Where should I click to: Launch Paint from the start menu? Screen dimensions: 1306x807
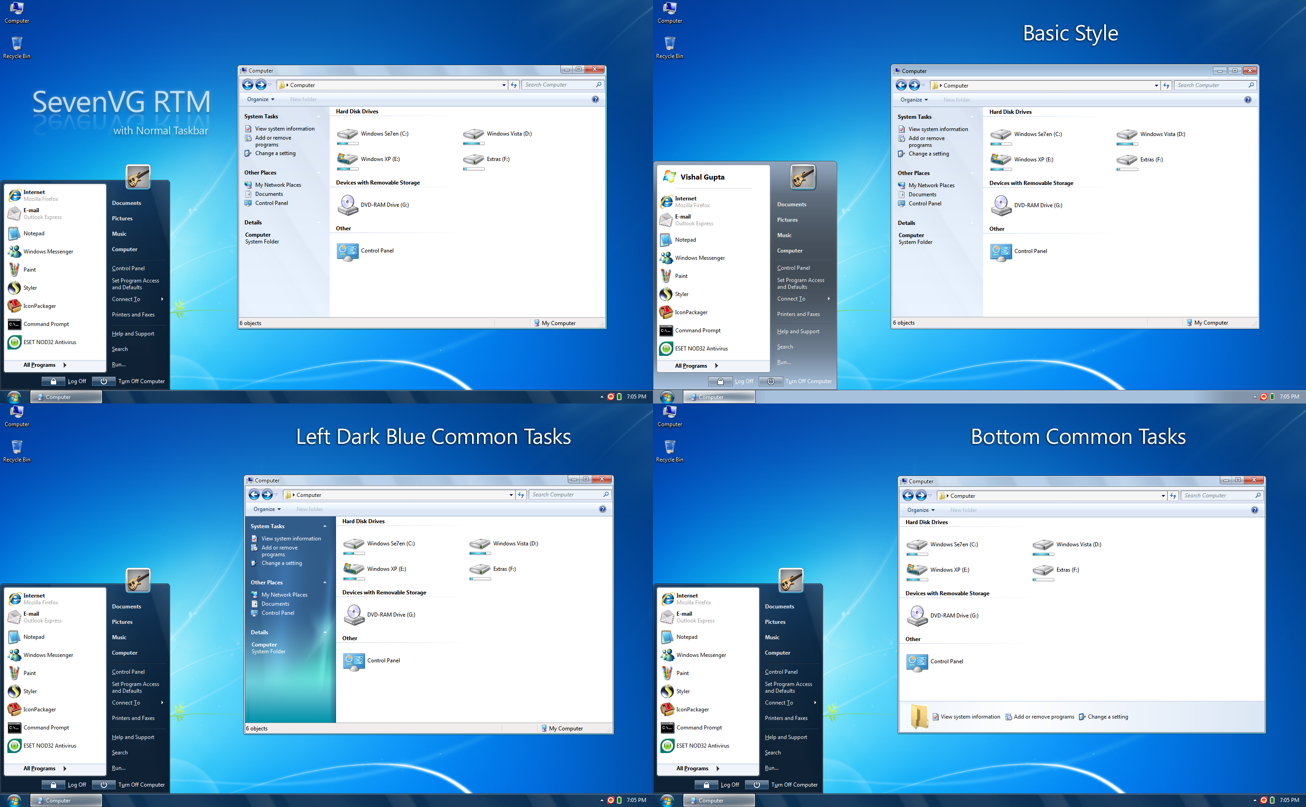pos(29,270)
